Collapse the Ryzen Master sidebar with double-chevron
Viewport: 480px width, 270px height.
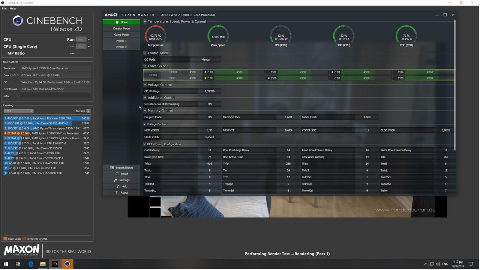click(140, 107)
